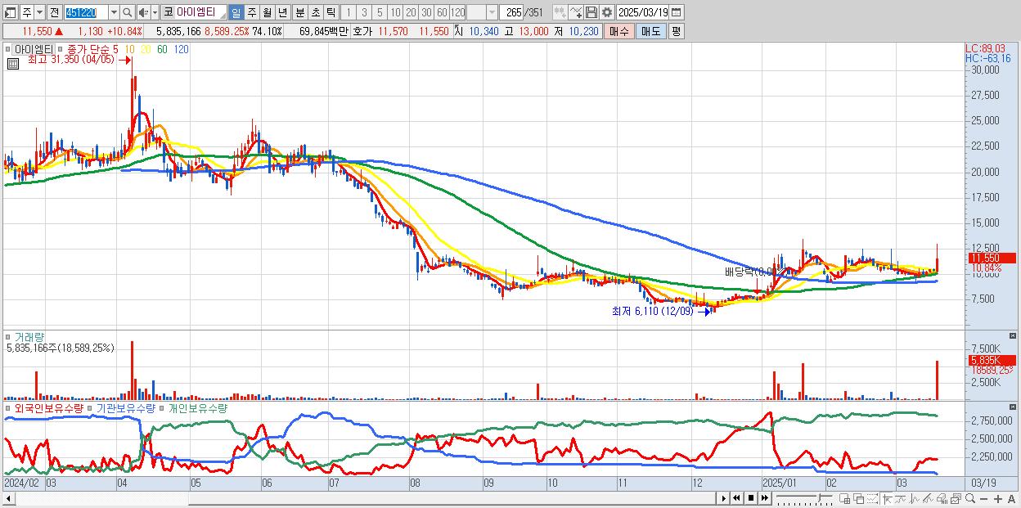
Task: Select the 10 interval button
Action: coord(395,12)
